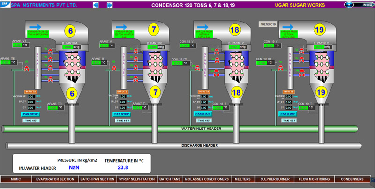Open the MIMIC screen tab
Screen dimensions: 375x189
[16, 179]
